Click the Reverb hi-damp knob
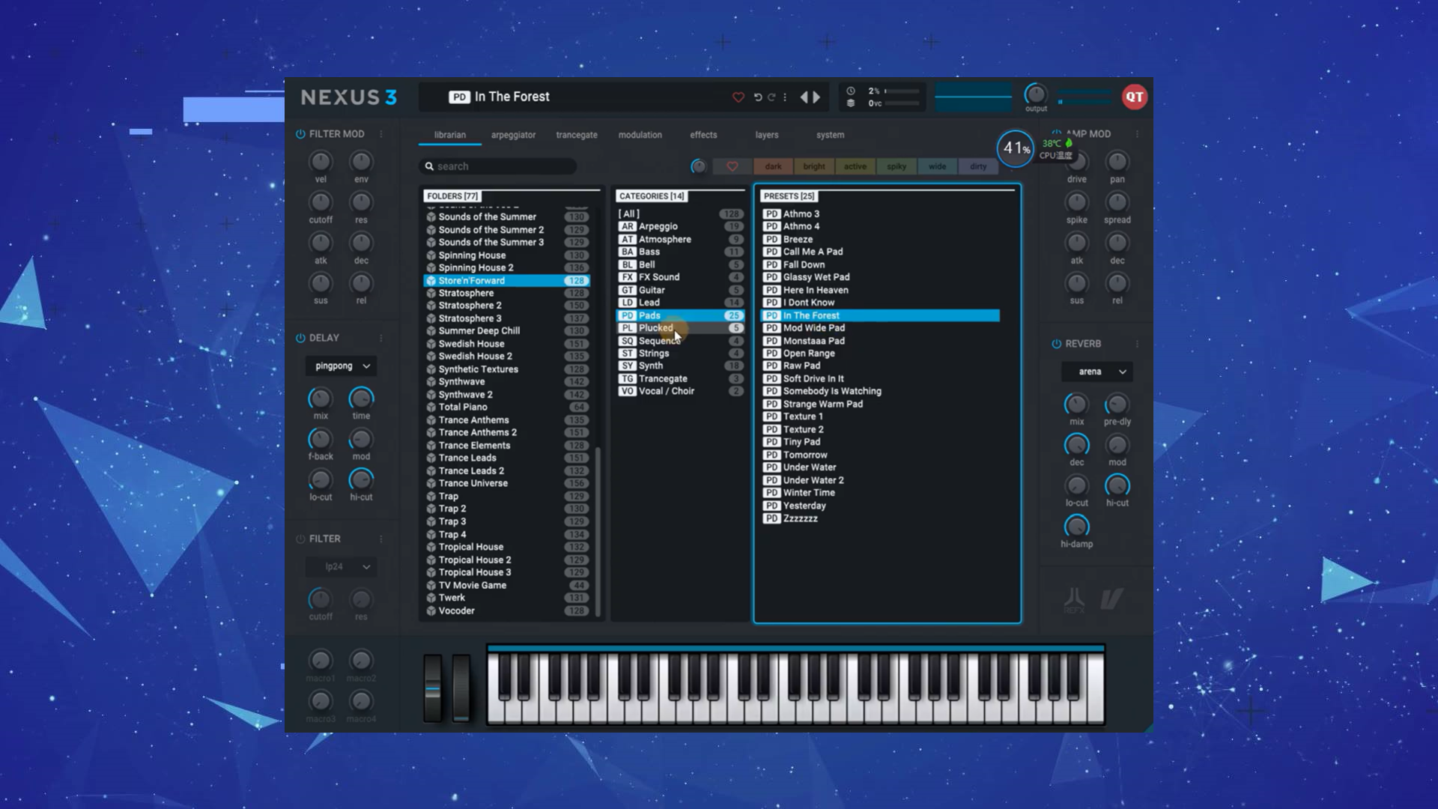The height and width of the screenshot is (809, 1438). (1076, 526)
